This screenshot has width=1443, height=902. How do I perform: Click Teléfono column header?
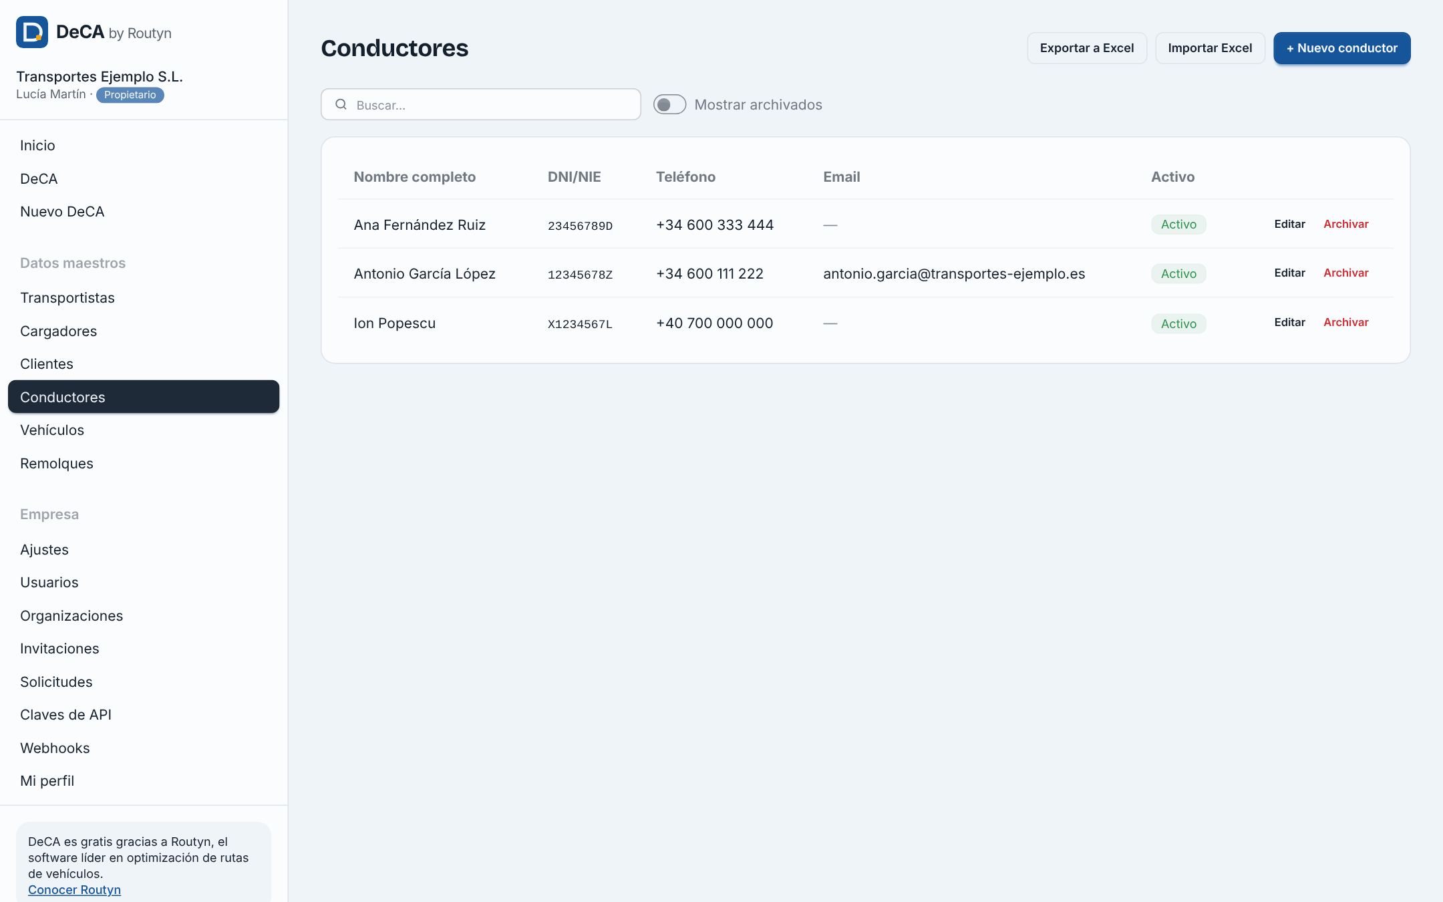coord(685,177)
